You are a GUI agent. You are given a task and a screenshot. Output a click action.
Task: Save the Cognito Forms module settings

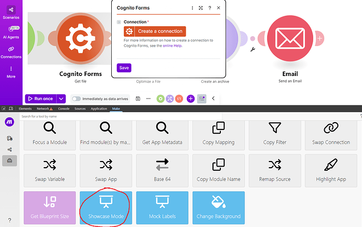coord(124,68)
